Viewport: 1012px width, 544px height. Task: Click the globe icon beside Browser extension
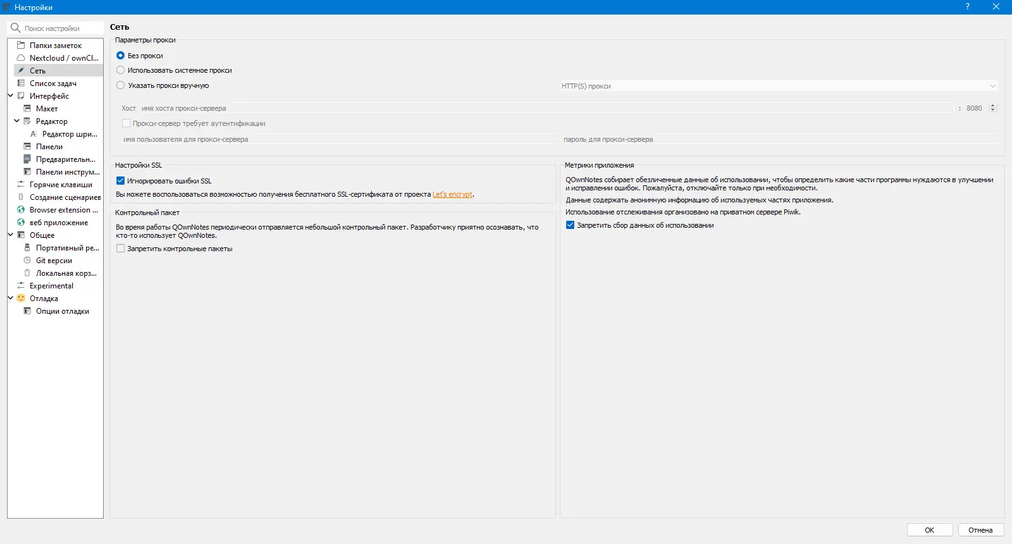click(21, 209)
